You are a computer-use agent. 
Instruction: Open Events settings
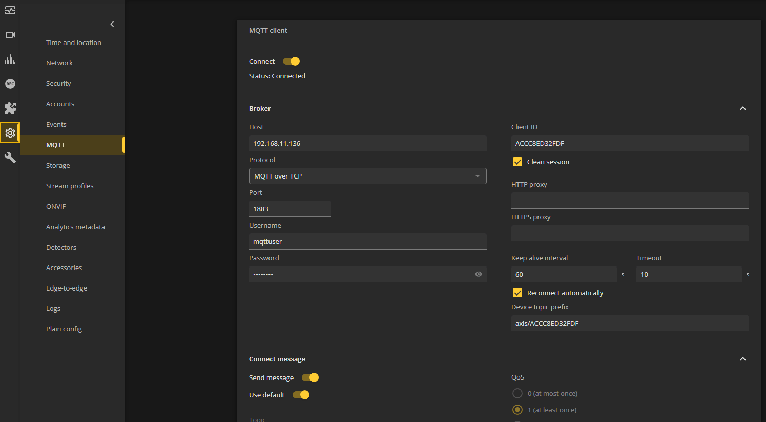(56, 124)
